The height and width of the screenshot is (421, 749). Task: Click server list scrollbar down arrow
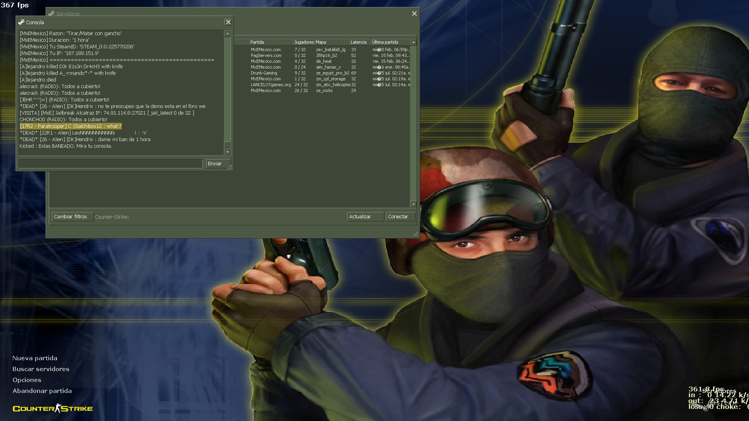tap(414, 204)
